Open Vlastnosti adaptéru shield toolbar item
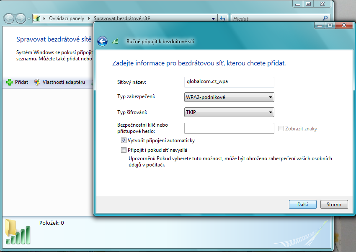 tap(59, 82)
